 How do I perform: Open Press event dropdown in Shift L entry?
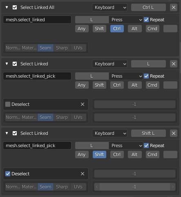click(x=126, y=146)
